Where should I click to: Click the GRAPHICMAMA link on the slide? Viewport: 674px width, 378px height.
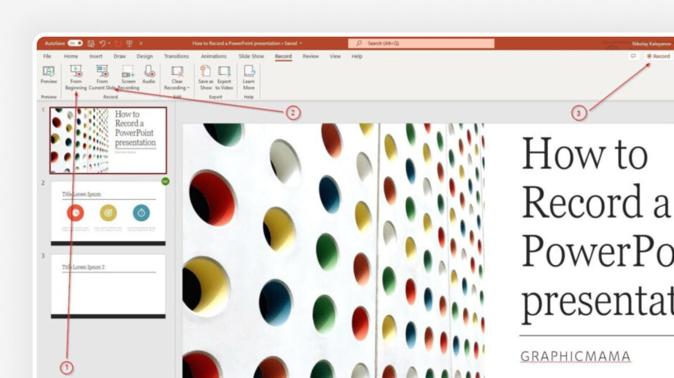tap(574, 356)
